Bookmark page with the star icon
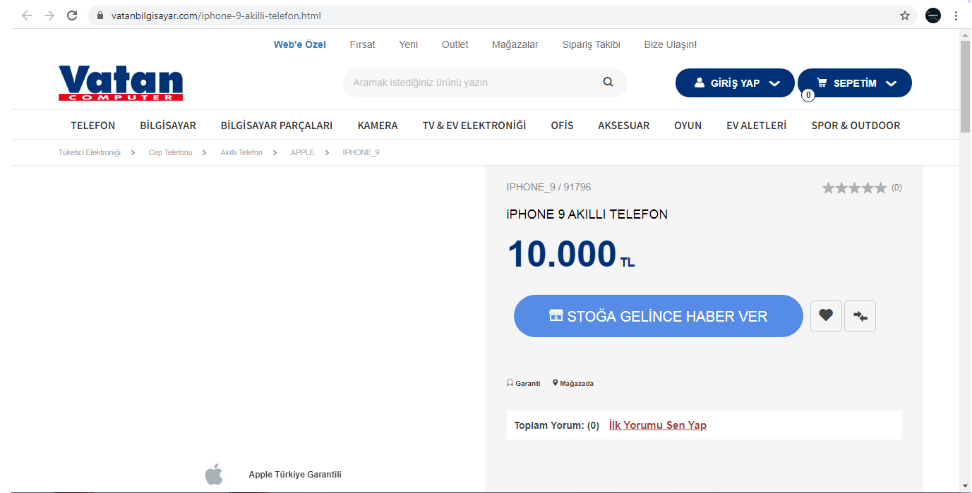Screen dimensions: 972x493 [905, 16]
